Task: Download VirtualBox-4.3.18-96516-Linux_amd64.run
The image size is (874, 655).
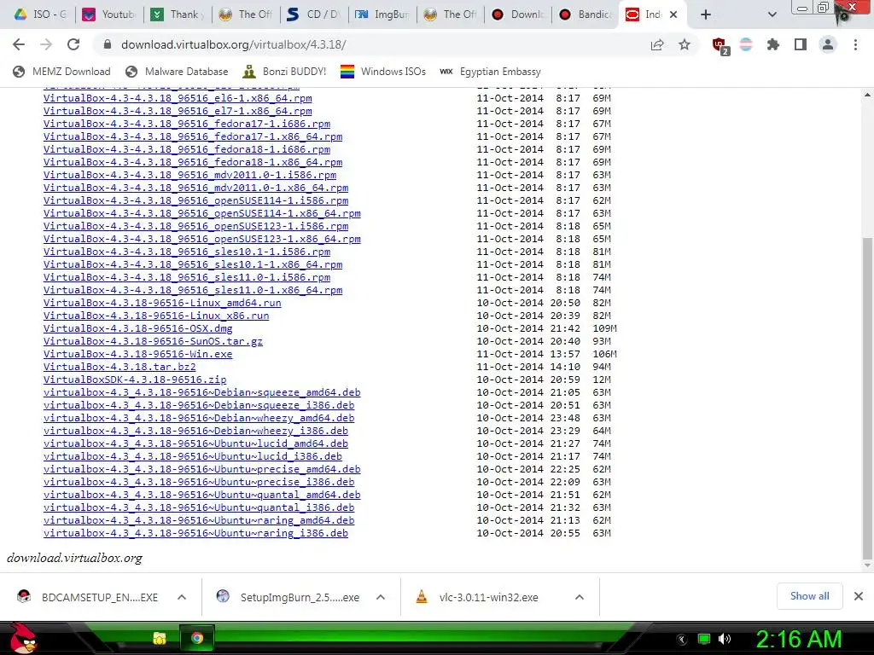Action: tap(162, 303)
